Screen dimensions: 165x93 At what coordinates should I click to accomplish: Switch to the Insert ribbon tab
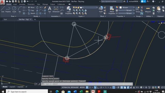coord(15,4)
